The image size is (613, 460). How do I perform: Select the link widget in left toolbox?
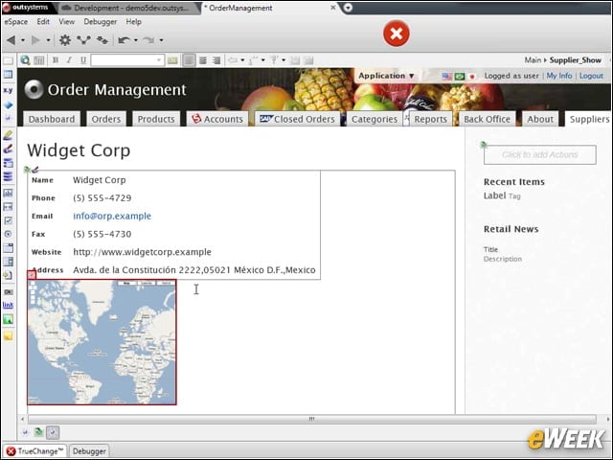pyautogui.click(x=8, y=305)
